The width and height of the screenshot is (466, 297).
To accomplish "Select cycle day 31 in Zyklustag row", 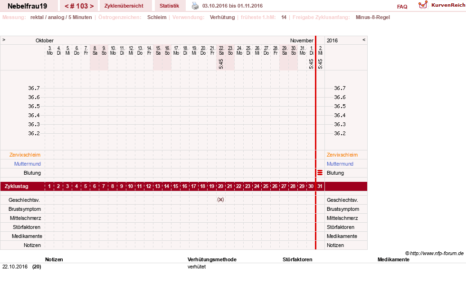I will pos(320,186).
